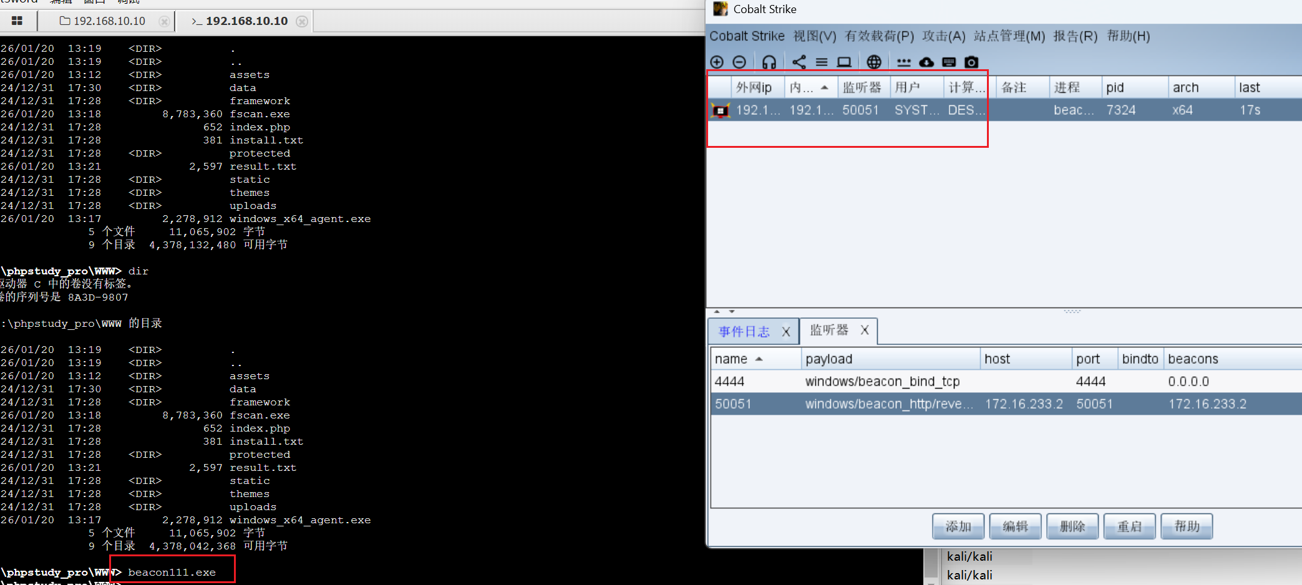Sort sessions by 备注 column
Screen dimensions: 1302x585
pyautogui.click(x=1023, y=87)
